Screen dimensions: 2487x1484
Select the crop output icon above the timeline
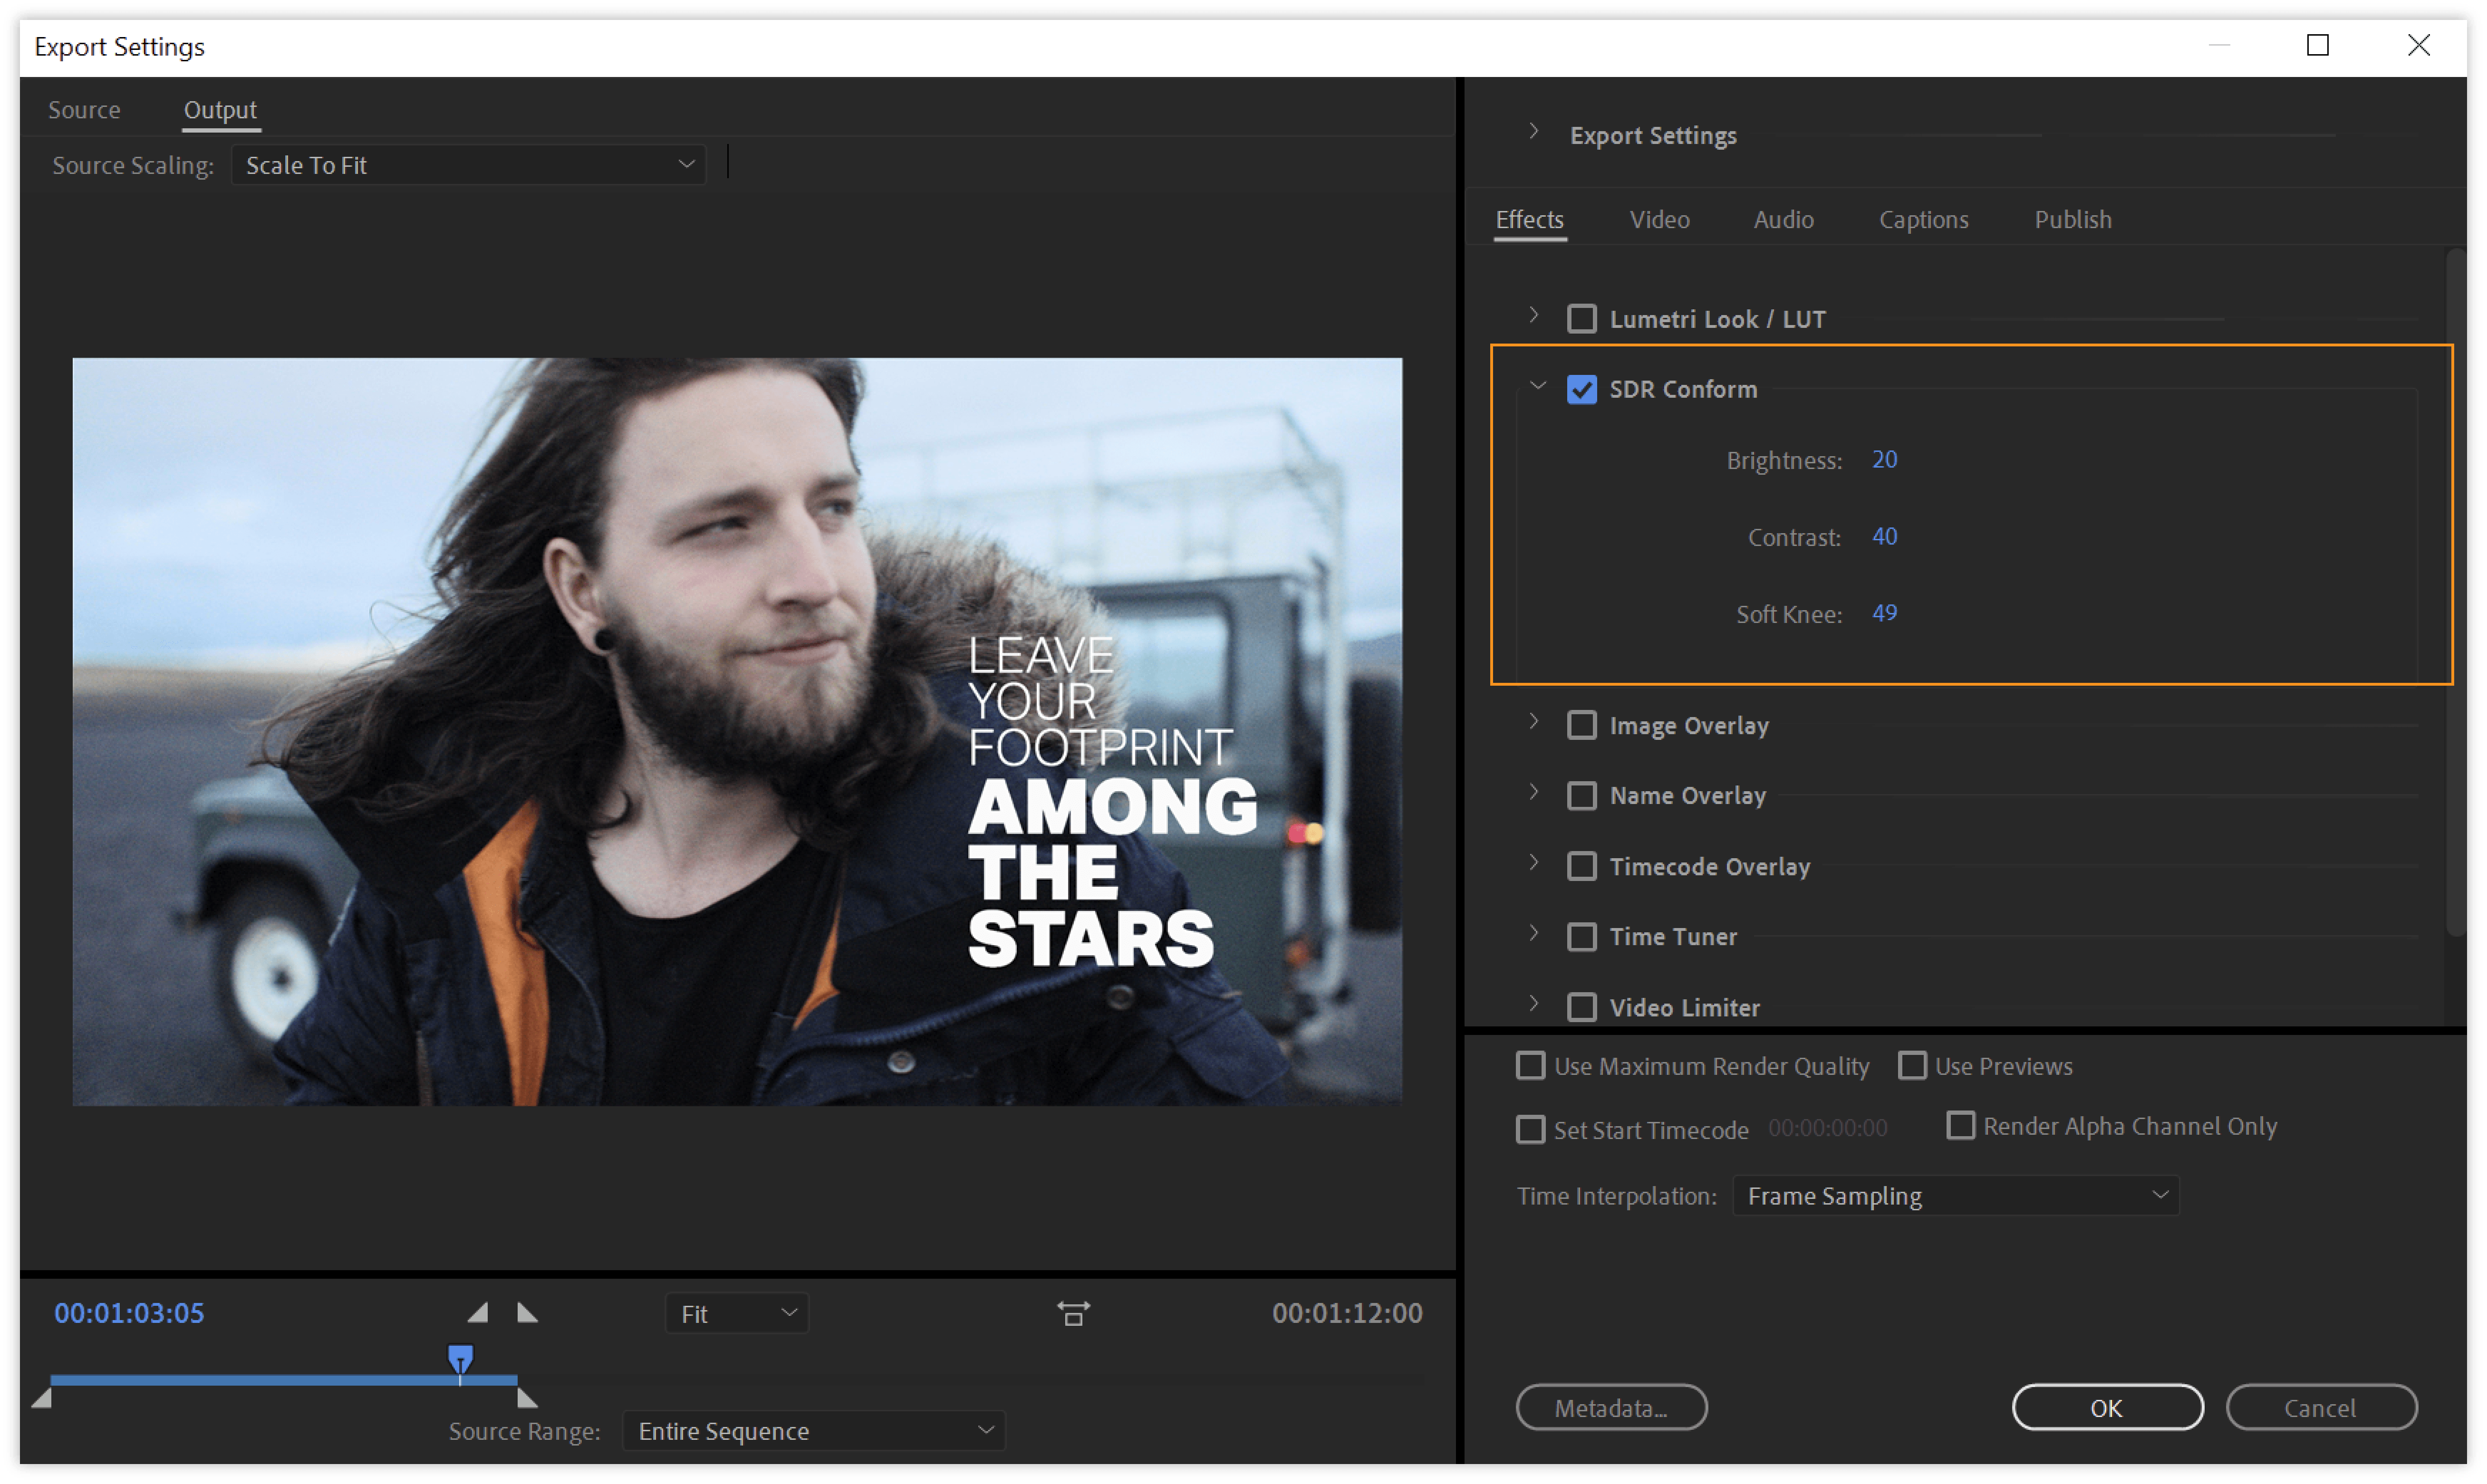(1073, 1313)
